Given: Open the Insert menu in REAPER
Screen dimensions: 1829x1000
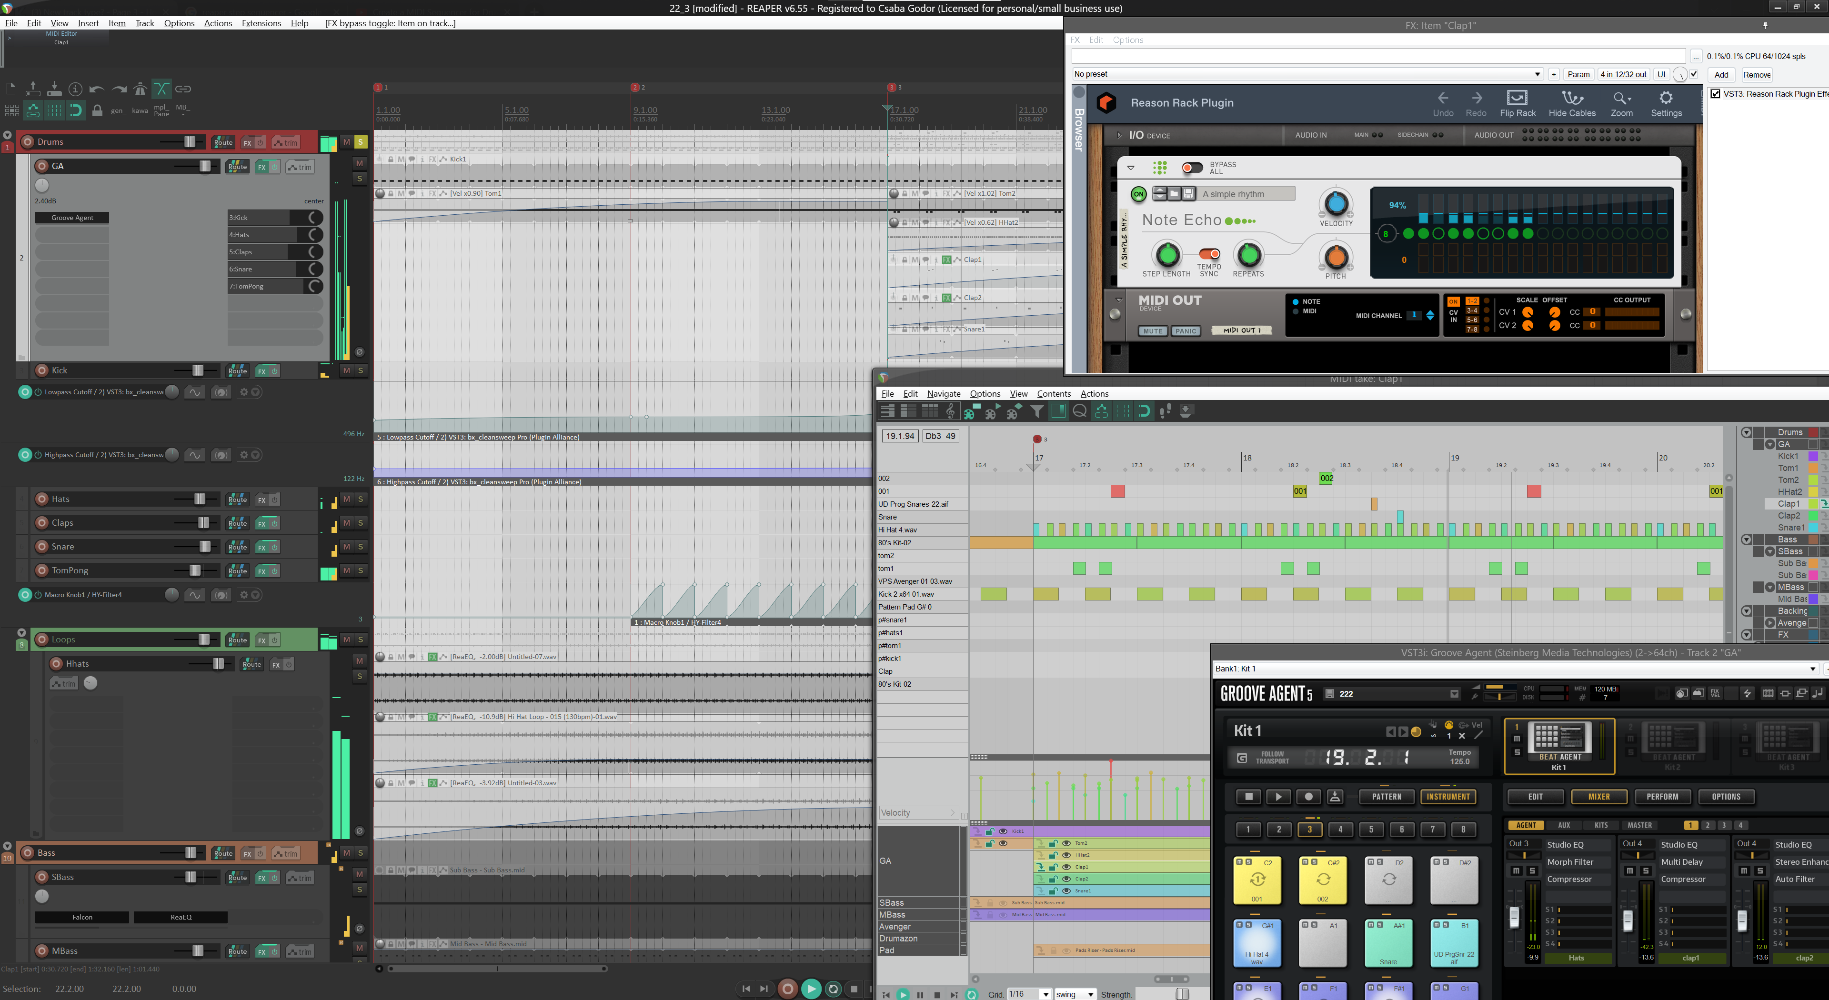Looking at the screenshot, I should [x=88, y=23].
